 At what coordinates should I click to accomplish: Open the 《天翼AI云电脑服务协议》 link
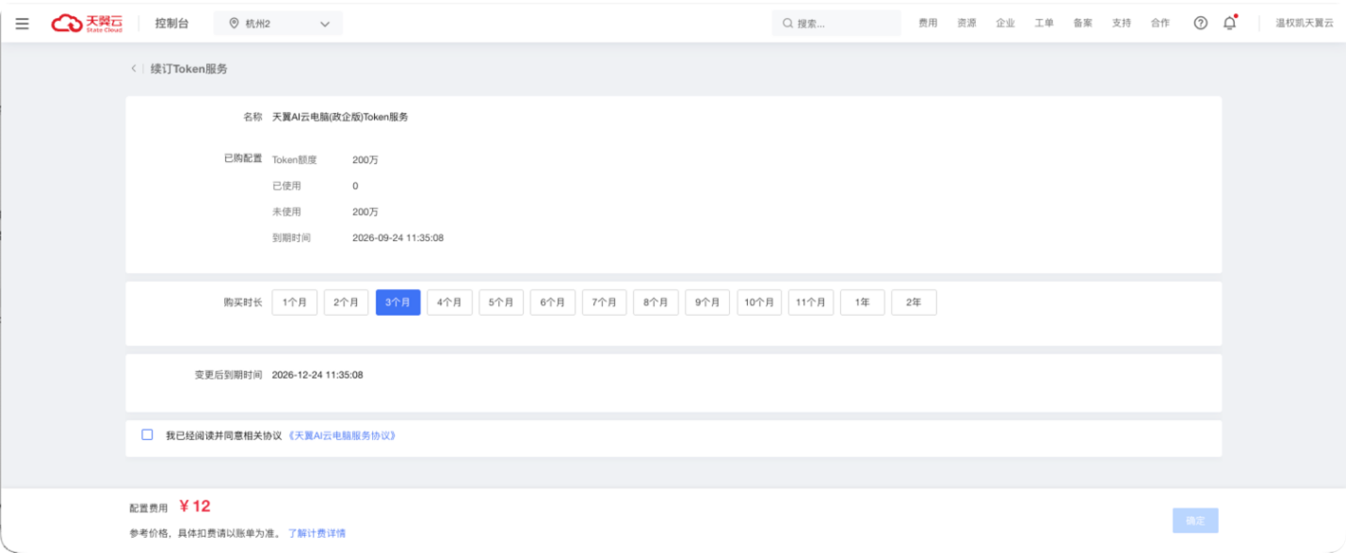[342, 435]
